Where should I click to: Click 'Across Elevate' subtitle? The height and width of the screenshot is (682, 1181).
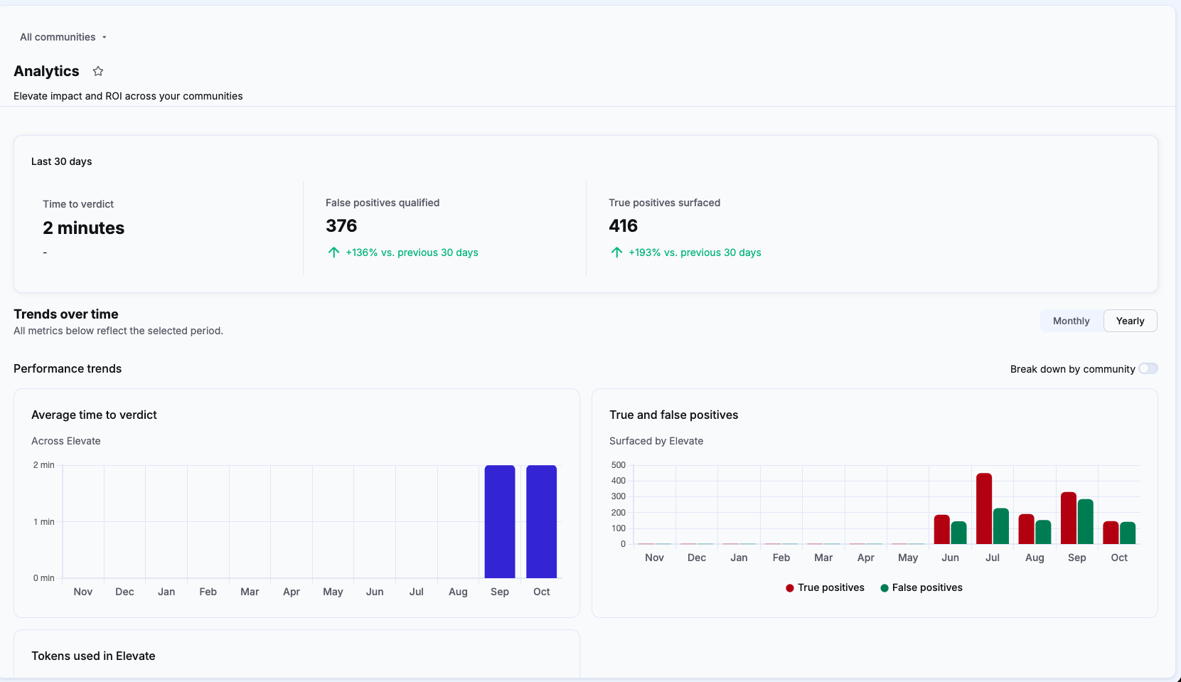(x=66, y=441)
